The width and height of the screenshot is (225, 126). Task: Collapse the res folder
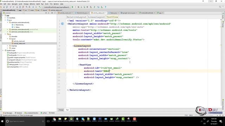pos(6,34)
